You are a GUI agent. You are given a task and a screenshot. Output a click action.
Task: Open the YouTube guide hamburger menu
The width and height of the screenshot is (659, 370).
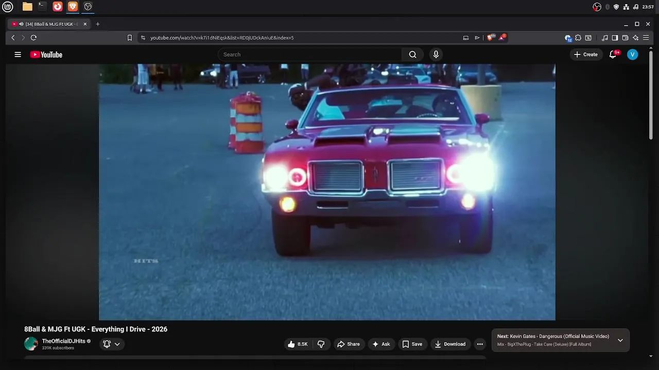pos(18,54)
